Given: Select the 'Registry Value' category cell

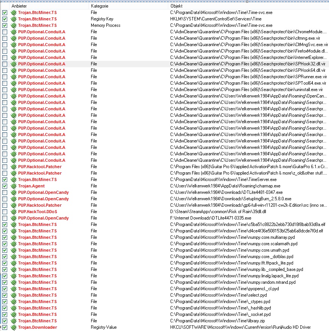Looking at the screenshot, I should pos(104,327).
